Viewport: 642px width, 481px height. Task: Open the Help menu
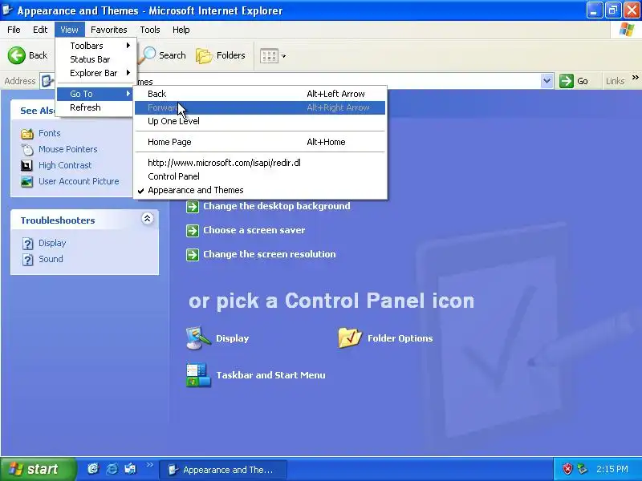(181, 30)
